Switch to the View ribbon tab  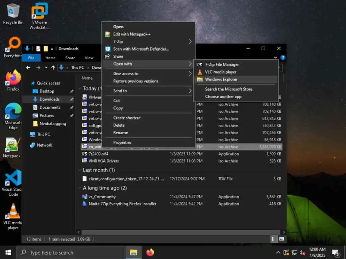pos(89,58)
